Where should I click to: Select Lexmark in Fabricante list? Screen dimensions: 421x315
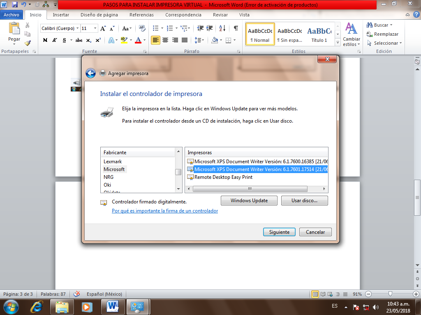(x=113, y=162)
